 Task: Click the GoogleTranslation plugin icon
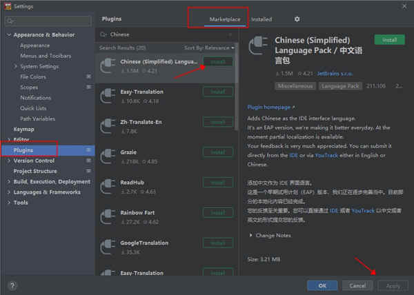pos(108,247)
